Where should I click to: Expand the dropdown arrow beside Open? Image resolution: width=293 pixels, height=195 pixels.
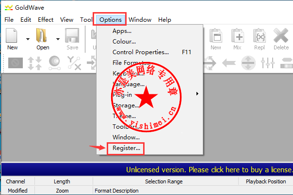click(58, 39)
